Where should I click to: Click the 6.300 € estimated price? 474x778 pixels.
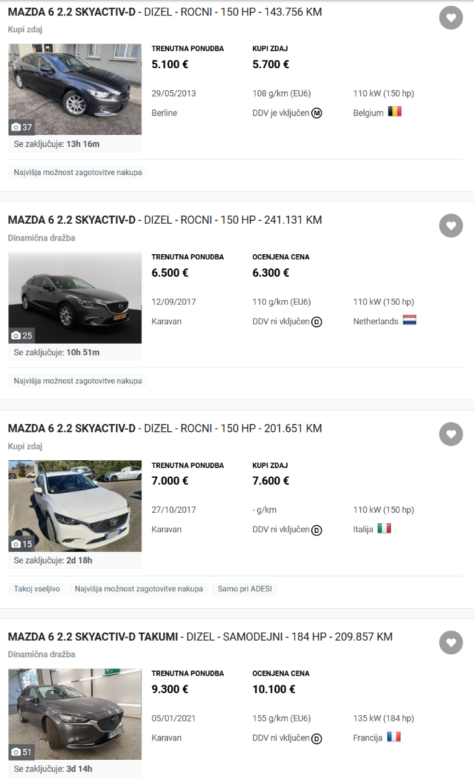(x=270, y=272)
